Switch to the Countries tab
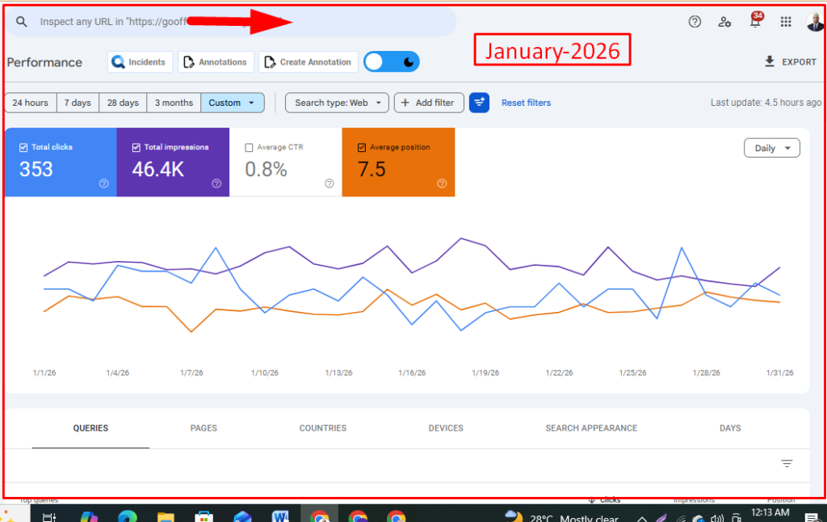This screenshot has width=827, height=522. (322, 428)
